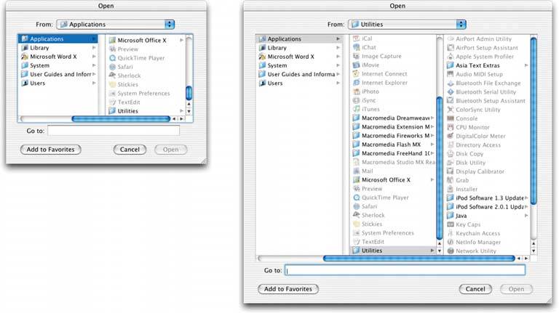Click Disk Utility icon

point(451,163)
